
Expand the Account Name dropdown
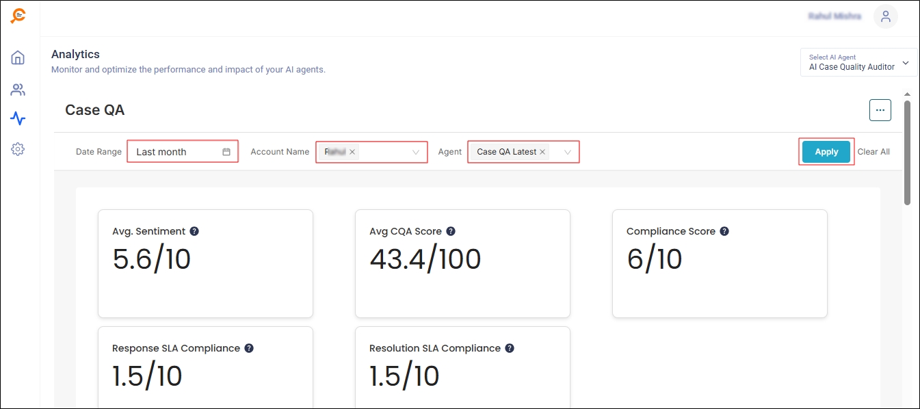(x=415, y=153)
